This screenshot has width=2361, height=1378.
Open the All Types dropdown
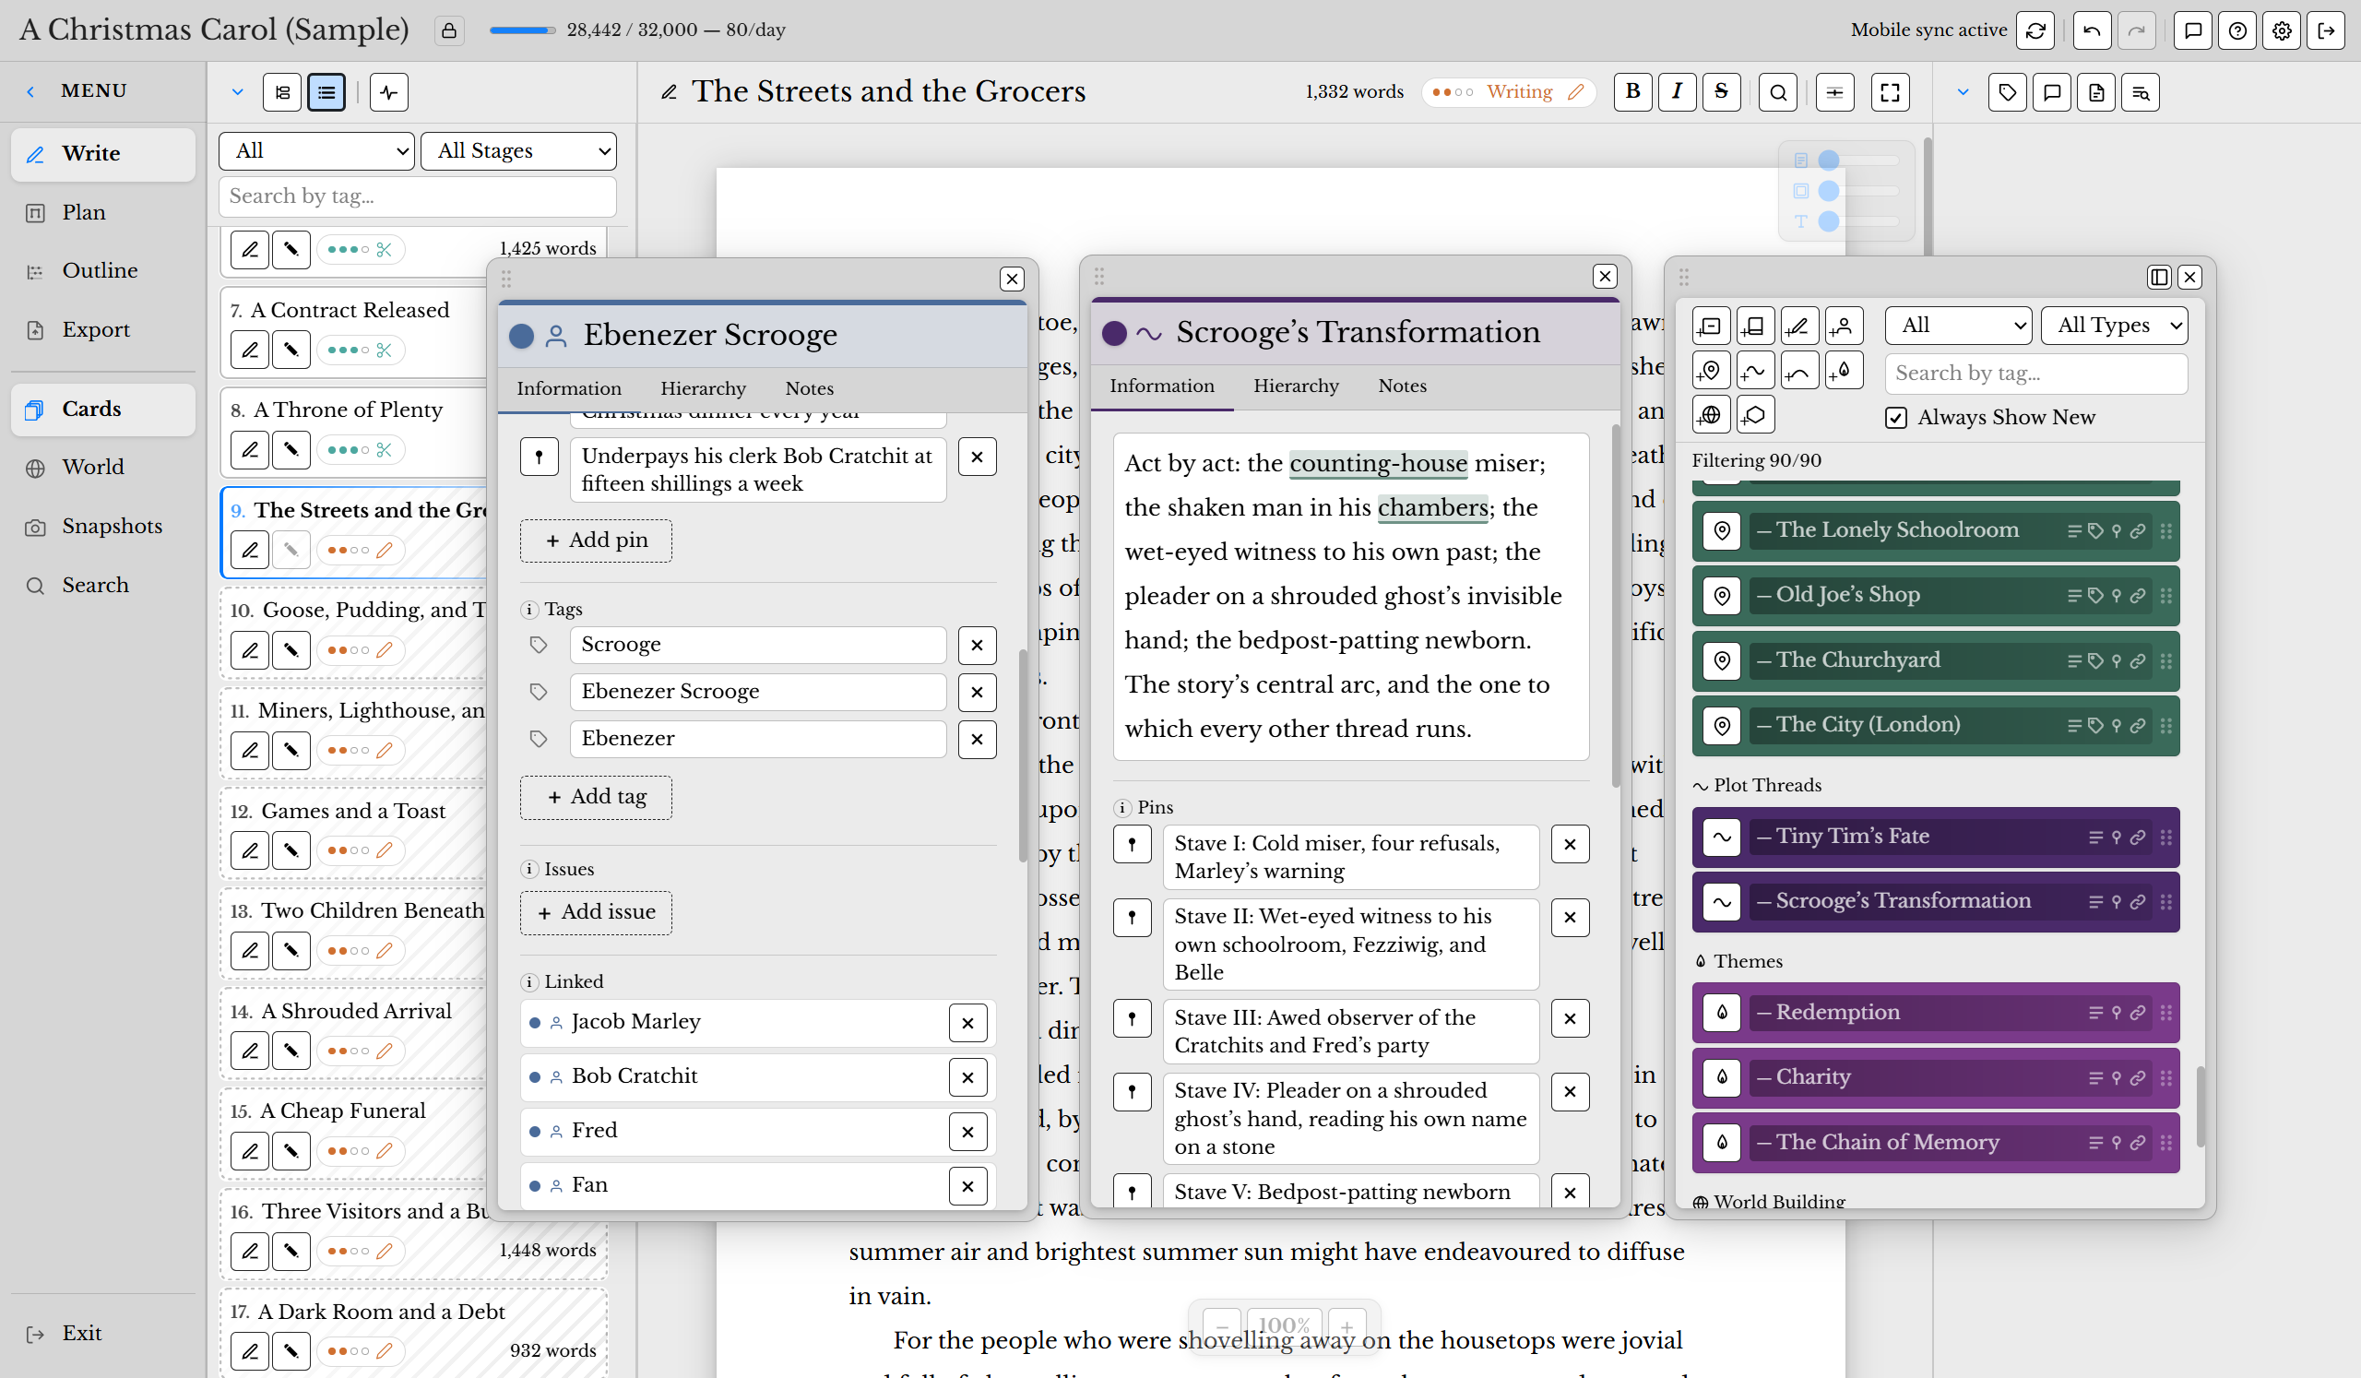pos(2115,326)
